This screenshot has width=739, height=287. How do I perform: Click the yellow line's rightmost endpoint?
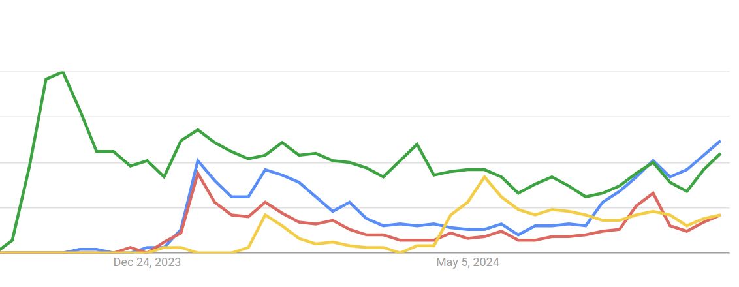[720, 215]
